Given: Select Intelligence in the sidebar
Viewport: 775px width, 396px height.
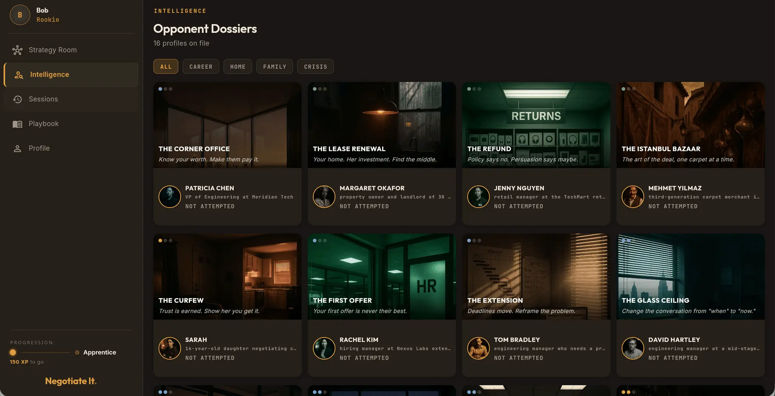Looking at the screenshot, I should tap(71, 75).
